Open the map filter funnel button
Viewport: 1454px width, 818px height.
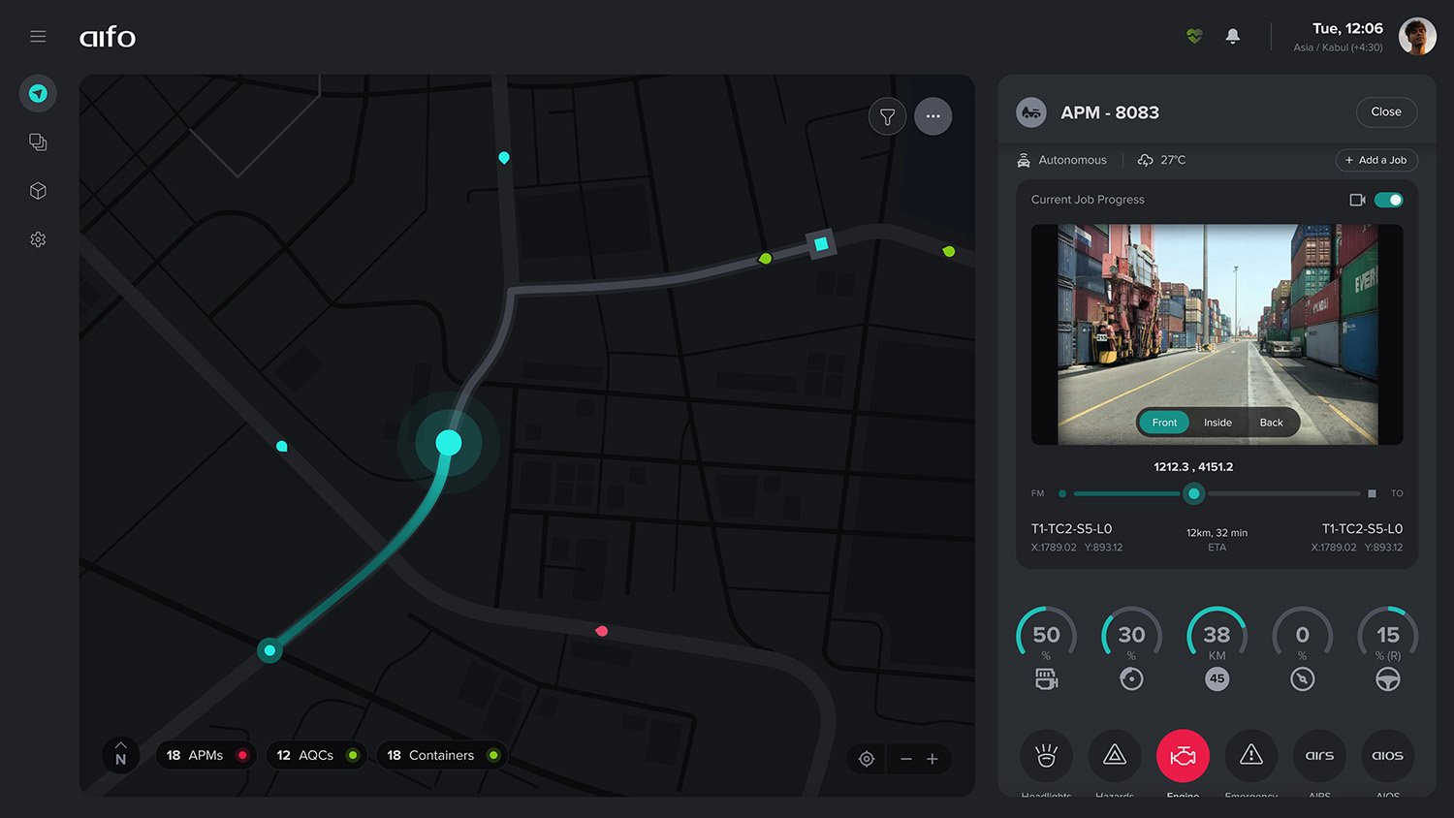[887, 116]
